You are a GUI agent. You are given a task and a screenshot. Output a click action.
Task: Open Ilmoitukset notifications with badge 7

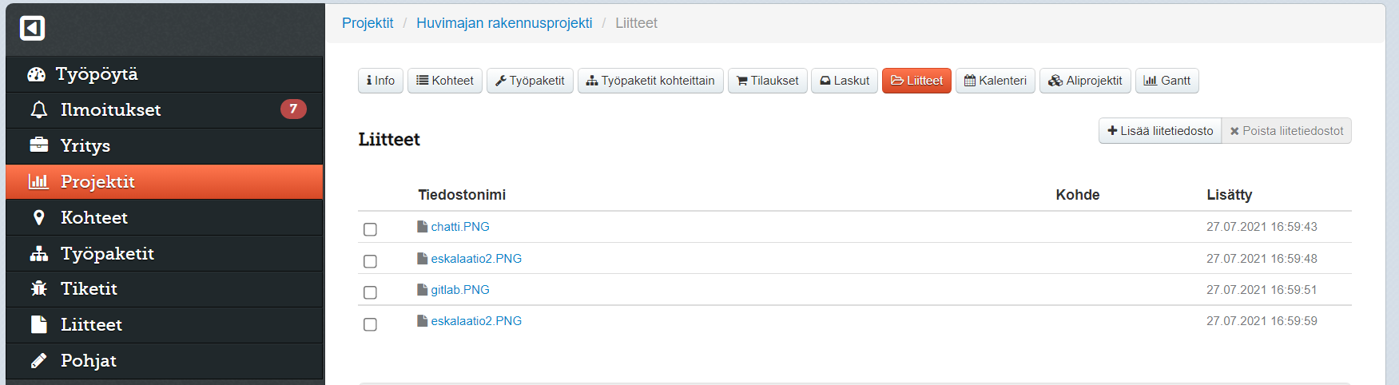[x=110, y=110]
